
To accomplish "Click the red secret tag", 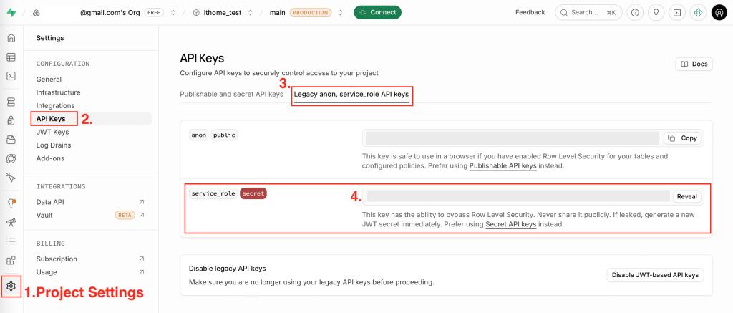I will point(253,193).
